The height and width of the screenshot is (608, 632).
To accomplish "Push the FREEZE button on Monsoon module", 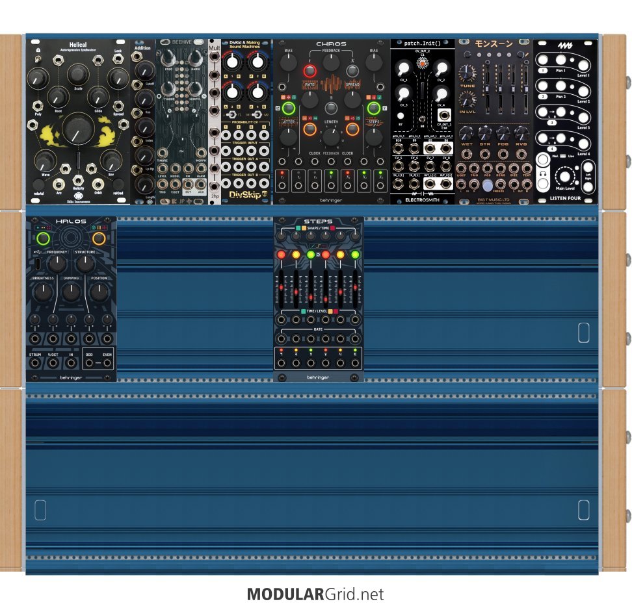I will click(488, 185).
